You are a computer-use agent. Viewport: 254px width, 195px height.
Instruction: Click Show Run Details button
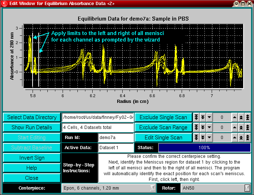[32, 127]
